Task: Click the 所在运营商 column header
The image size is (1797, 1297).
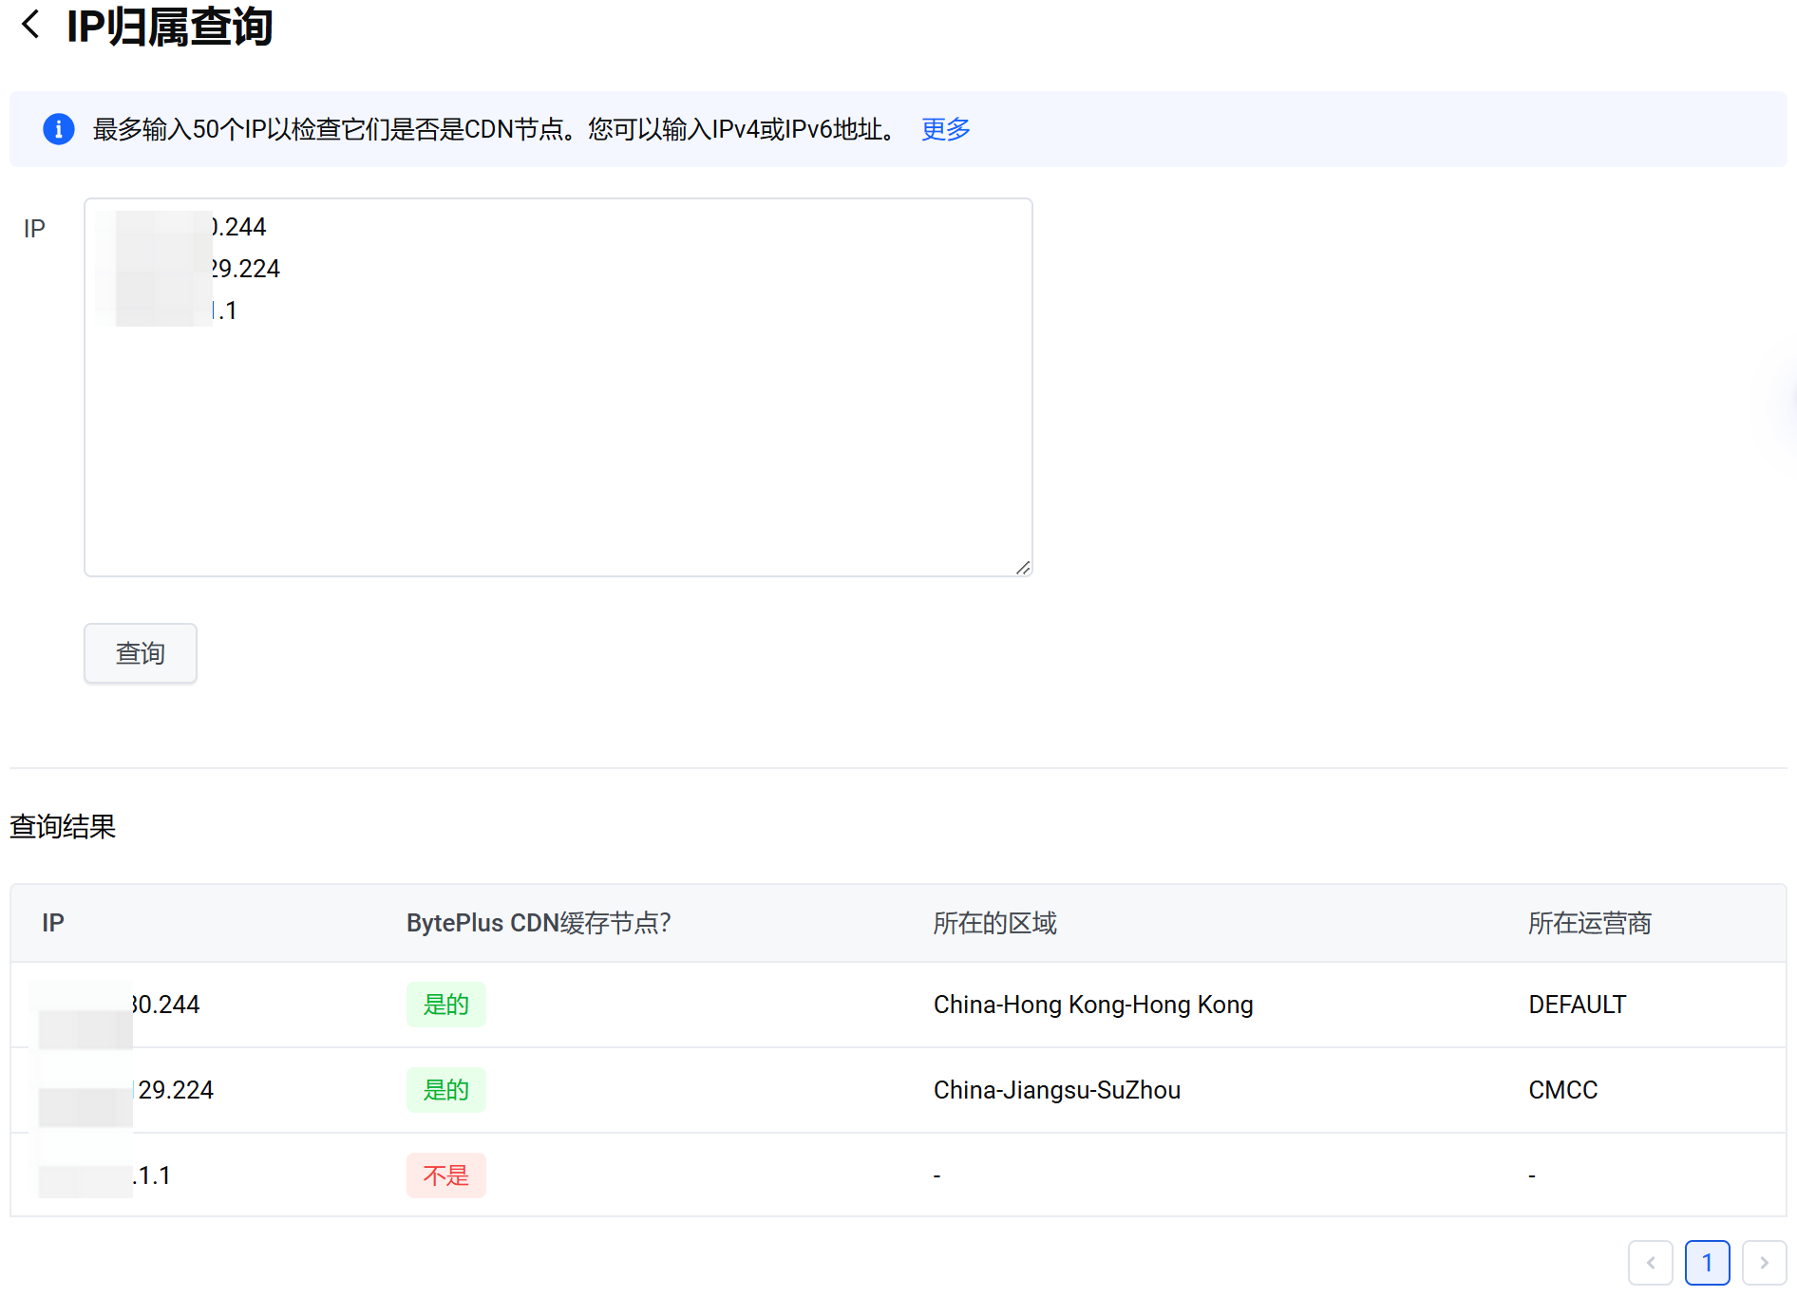Action: pyautogui.click(x=1590, y=923)
